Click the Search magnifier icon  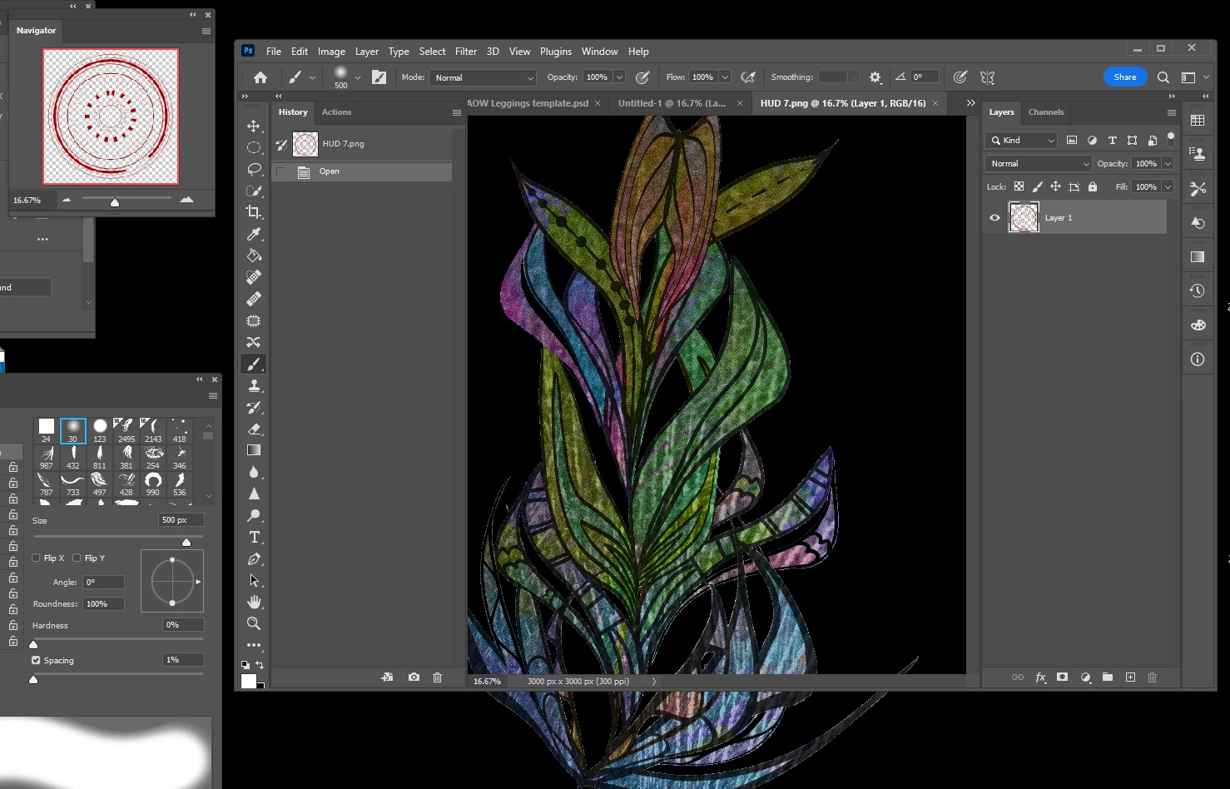click(1163, 77)
